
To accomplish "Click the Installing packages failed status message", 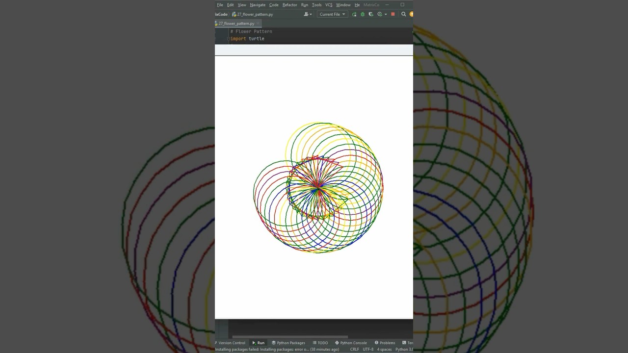I will tap(277, 349).
